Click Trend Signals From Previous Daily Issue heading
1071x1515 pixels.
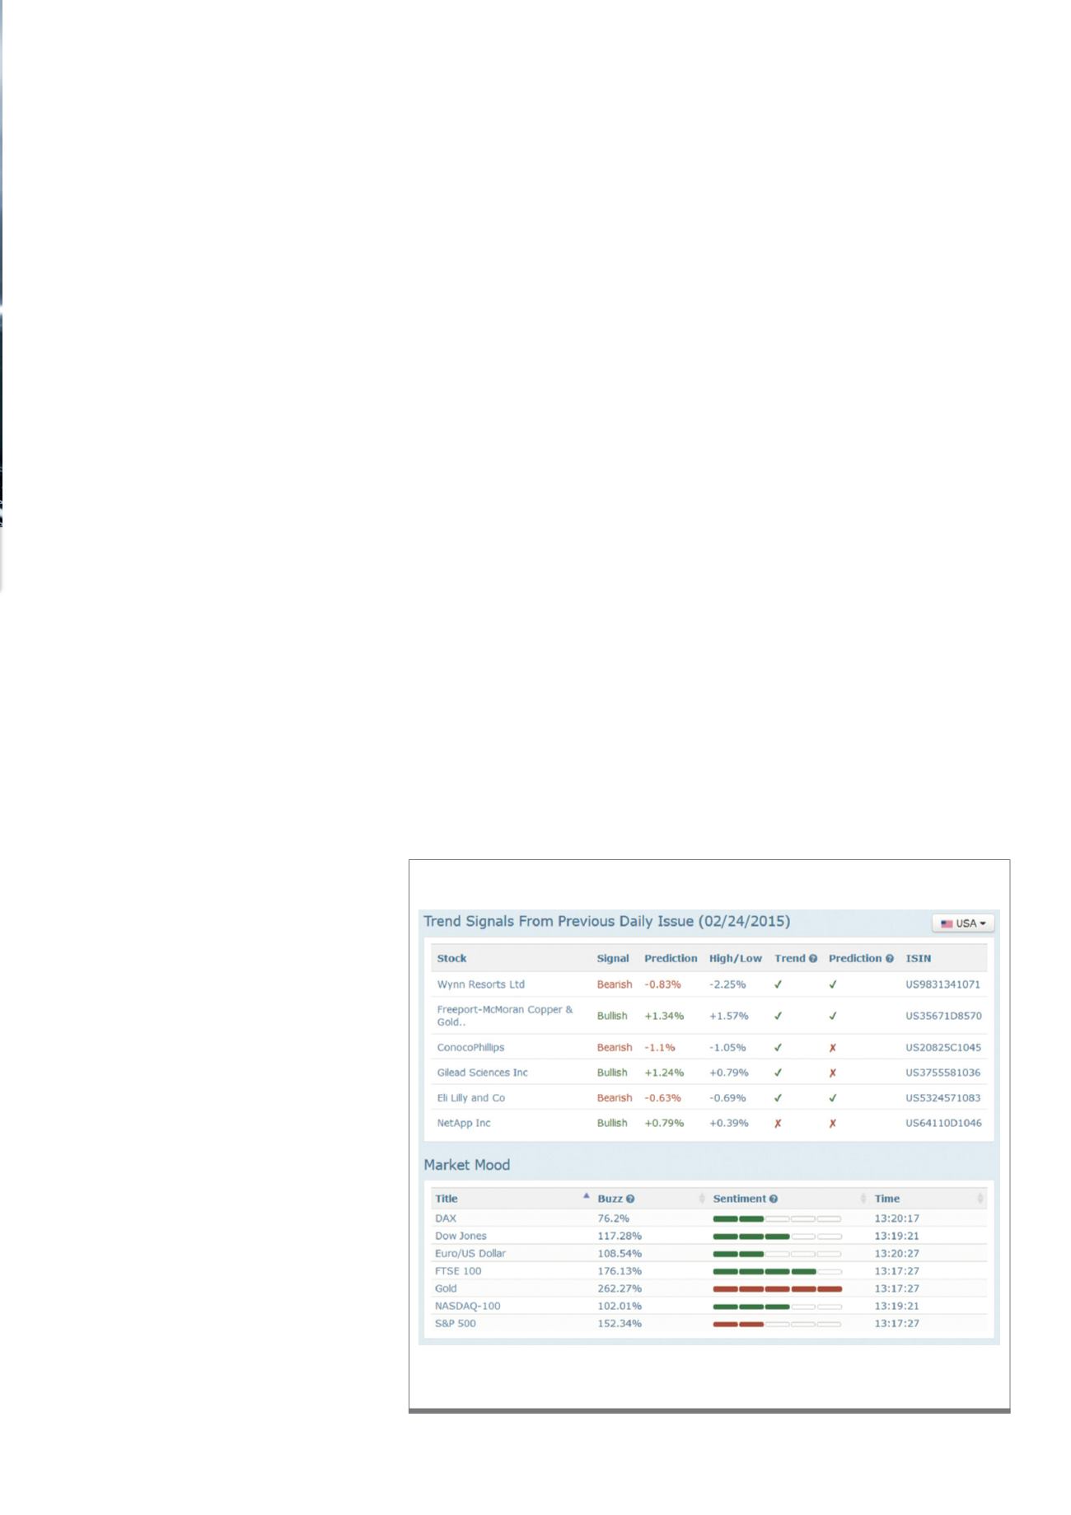click(607, 922)
